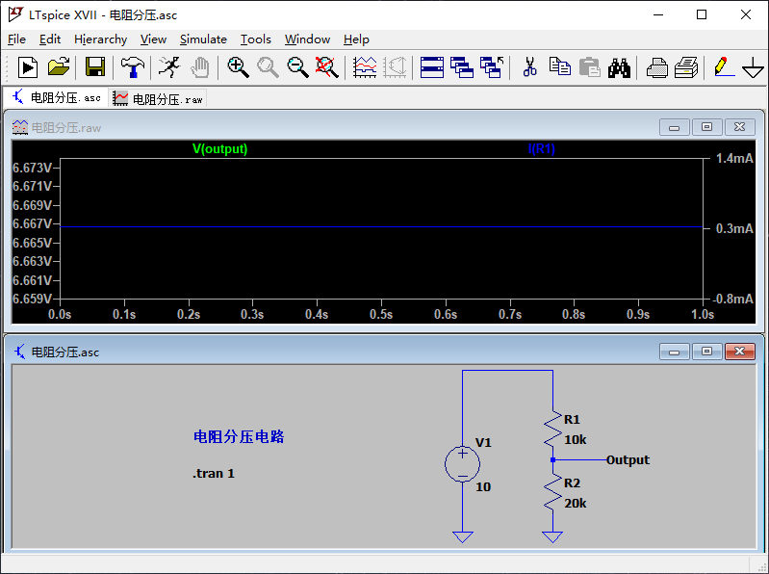This screenshot has width=769, height=574.
Task: Click the binoculars find icon
Action: pyautogui.click(x=619, y=66)
